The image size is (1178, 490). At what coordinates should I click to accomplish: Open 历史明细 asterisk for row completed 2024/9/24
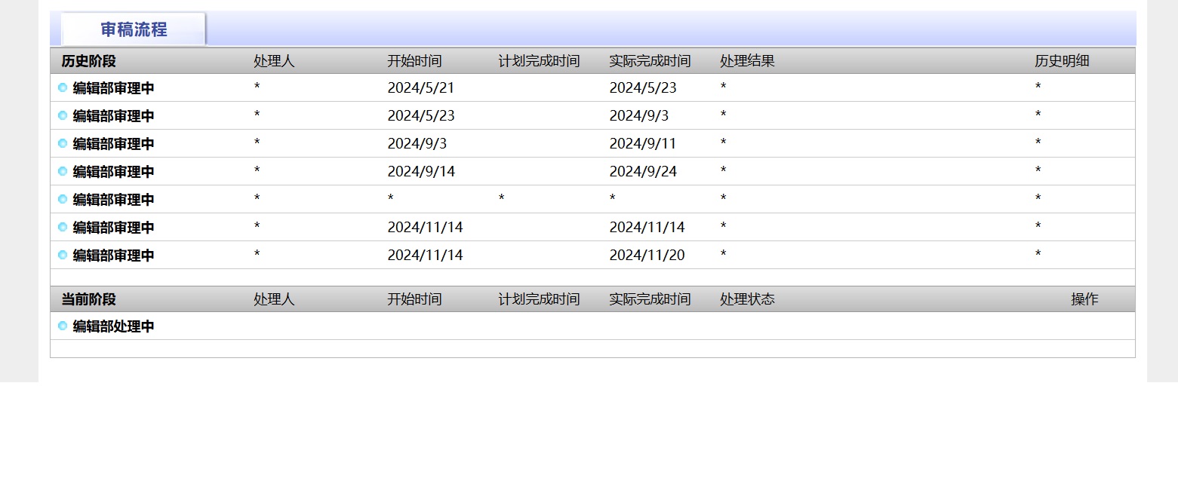(1038, 171)
